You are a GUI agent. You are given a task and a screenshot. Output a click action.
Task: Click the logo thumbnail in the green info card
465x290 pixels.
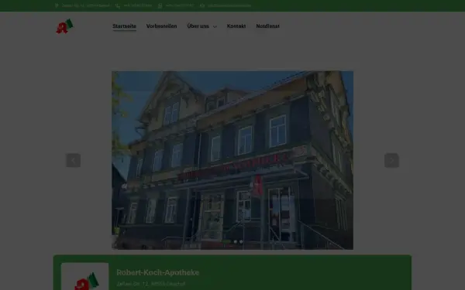pos(84,277)
